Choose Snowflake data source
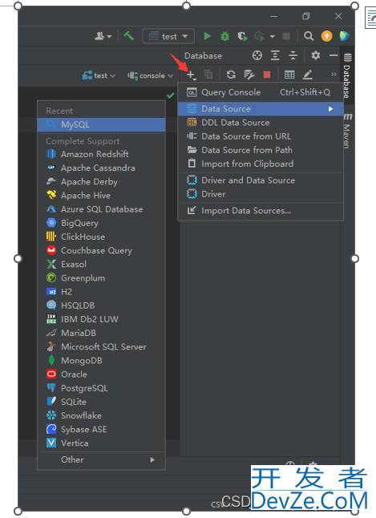Screen dimensions: 376x518 [102, 415]
